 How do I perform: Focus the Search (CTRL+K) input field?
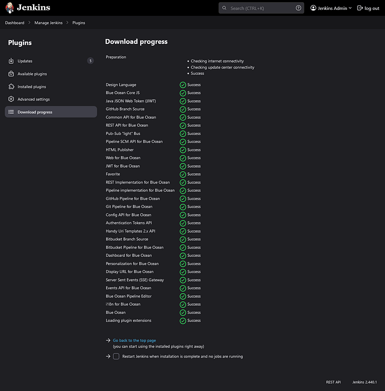(261, 8)
